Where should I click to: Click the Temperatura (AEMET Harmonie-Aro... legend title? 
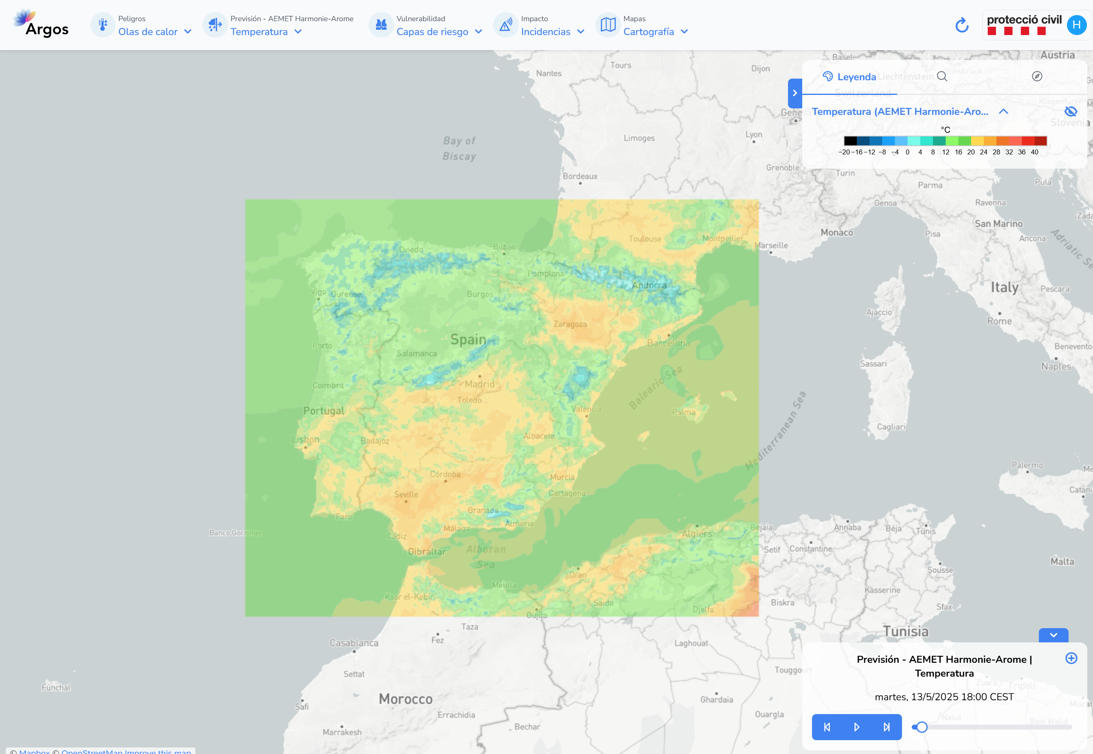(x=900, y=112)
